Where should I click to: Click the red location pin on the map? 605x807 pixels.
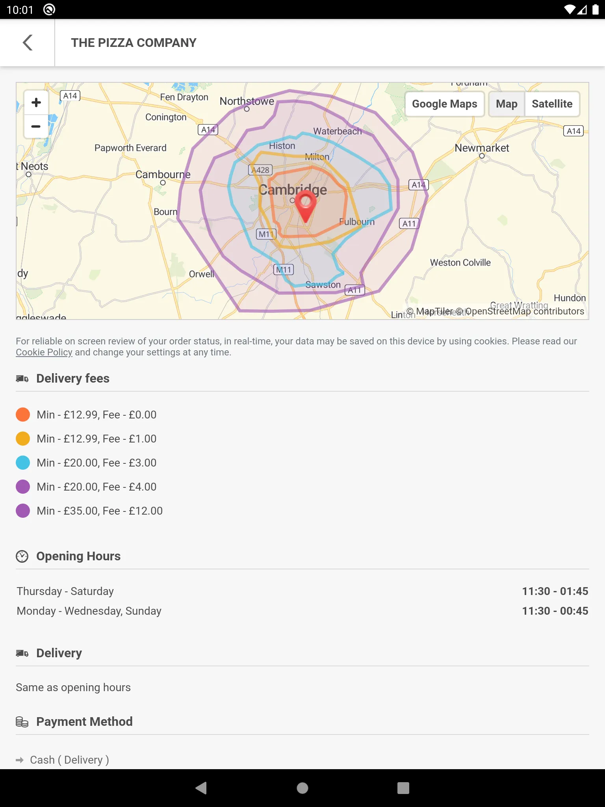pyautogui.click(x=306, y=206)
